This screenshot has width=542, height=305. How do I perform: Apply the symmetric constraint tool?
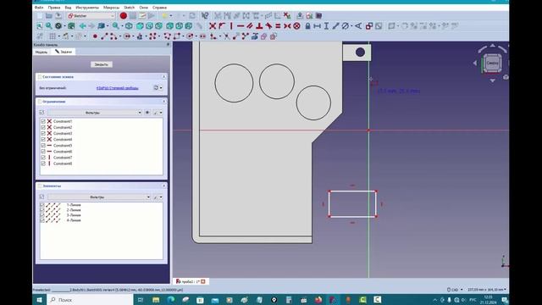[x=287, y=26]
